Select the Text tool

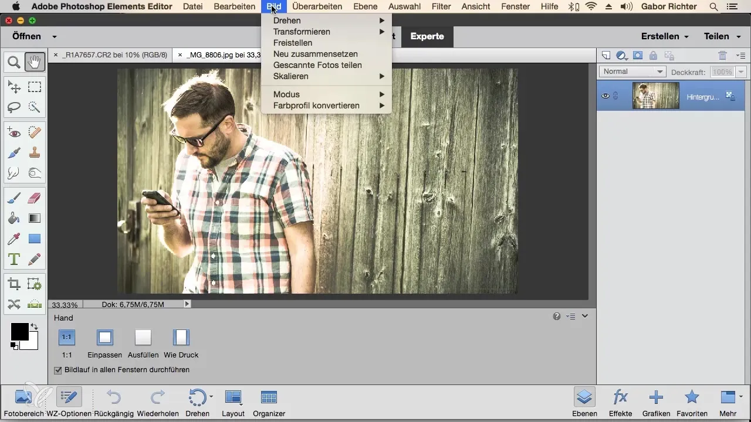(x=14, y=258)
